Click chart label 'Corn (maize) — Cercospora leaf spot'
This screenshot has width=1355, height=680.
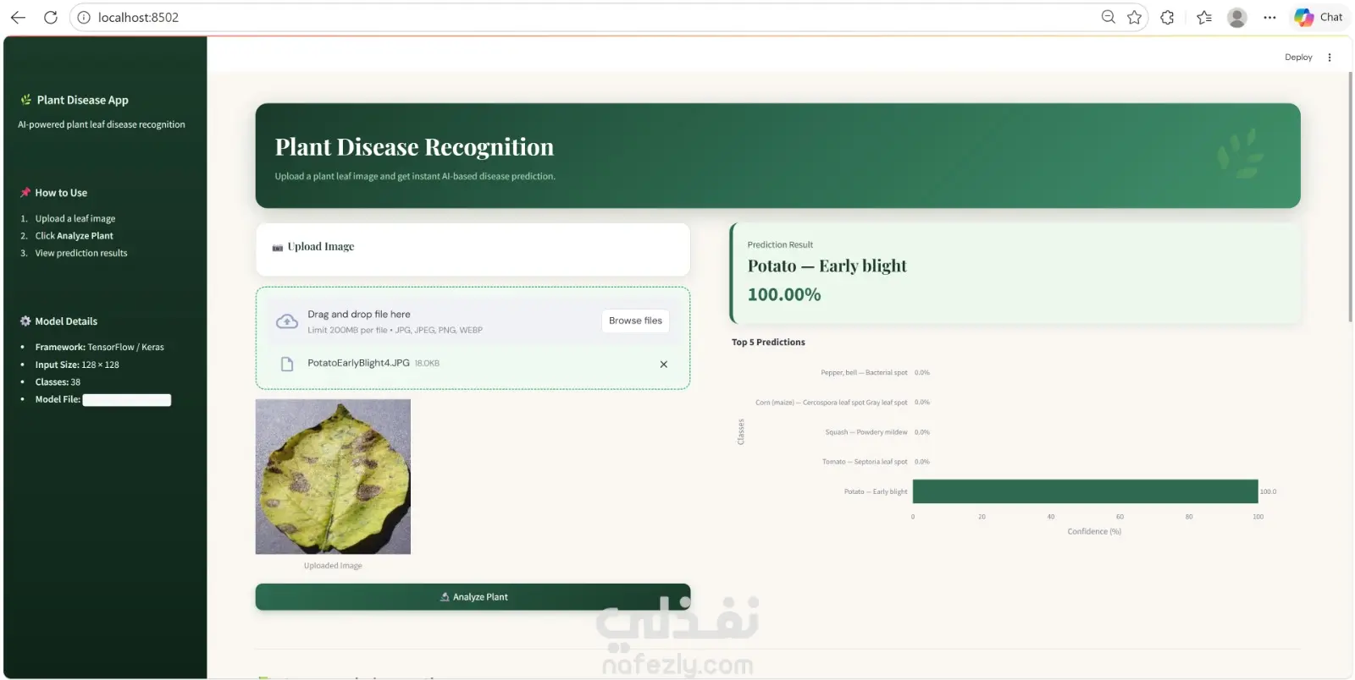pyautogui.click(x=832, y=403)
